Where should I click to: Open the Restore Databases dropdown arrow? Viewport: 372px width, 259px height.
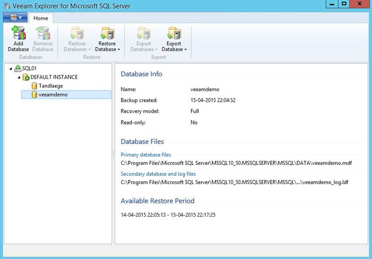[90, 50]
